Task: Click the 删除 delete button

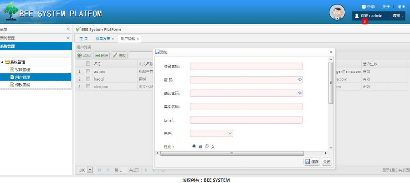Action: point(102,56)
